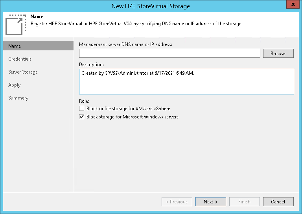302x214 pixels.
Task: Jump to the Apply step
Action: pos(15,85)
